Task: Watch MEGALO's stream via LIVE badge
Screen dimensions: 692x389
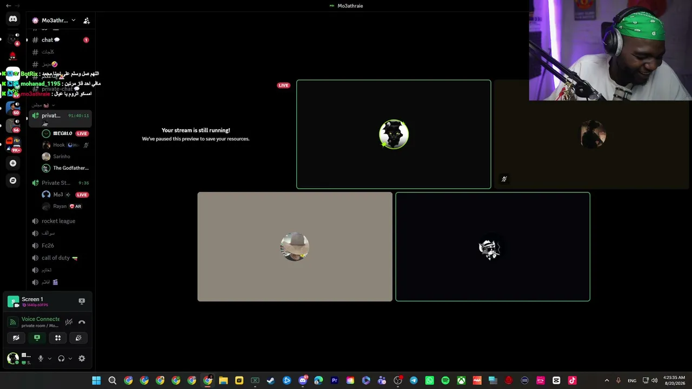Action: [x=82, y=133]
